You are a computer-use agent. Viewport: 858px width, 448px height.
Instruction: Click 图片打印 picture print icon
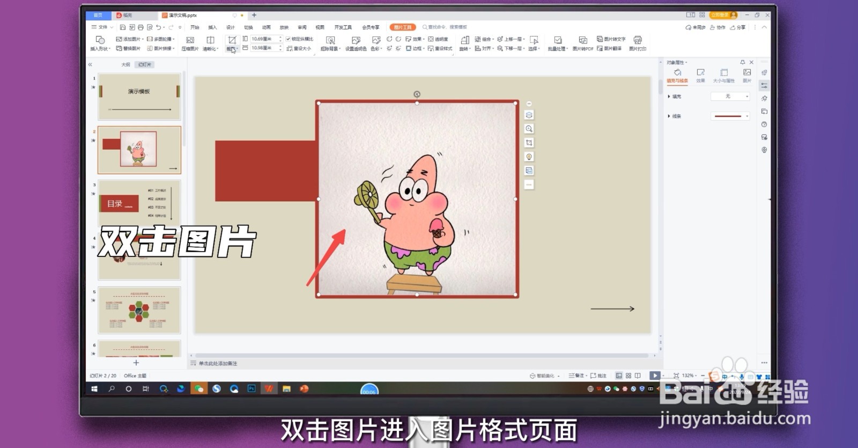(638, 40)
